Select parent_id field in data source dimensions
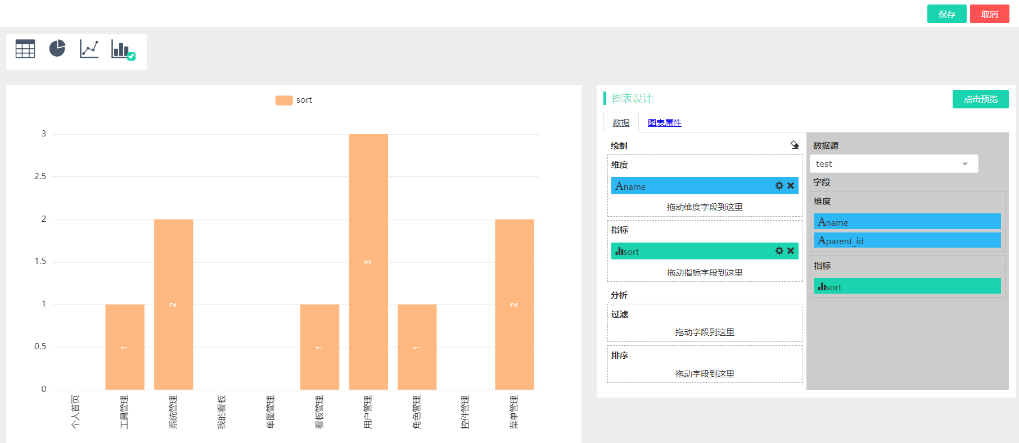Image resolution: width=1019 pixels, height=443 pixels. pos(907,240)
